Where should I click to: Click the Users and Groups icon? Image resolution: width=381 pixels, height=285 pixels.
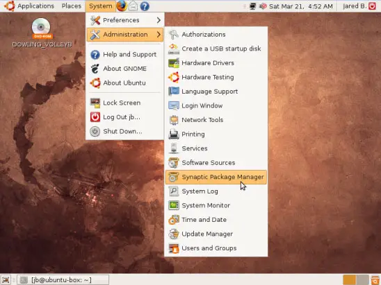point(174,248)
